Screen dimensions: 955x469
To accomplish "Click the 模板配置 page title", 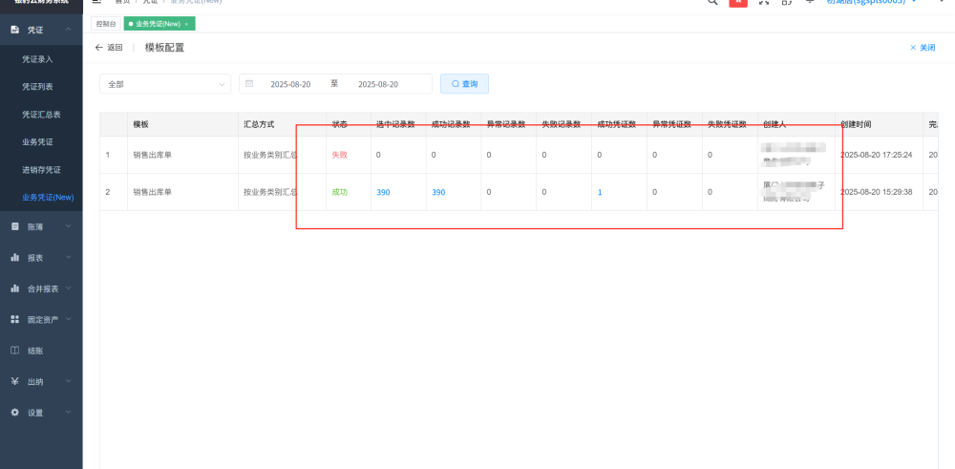I will pyautogui.click(x=164, y=48).
